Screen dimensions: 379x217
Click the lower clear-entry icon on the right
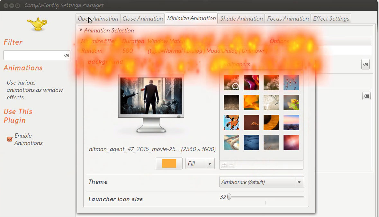click(366, 95)
